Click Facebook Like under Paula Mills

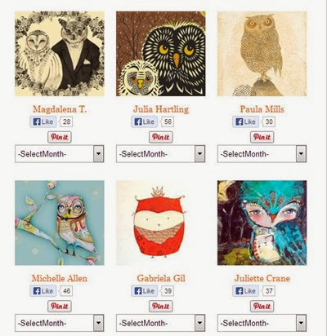point(246,122)
